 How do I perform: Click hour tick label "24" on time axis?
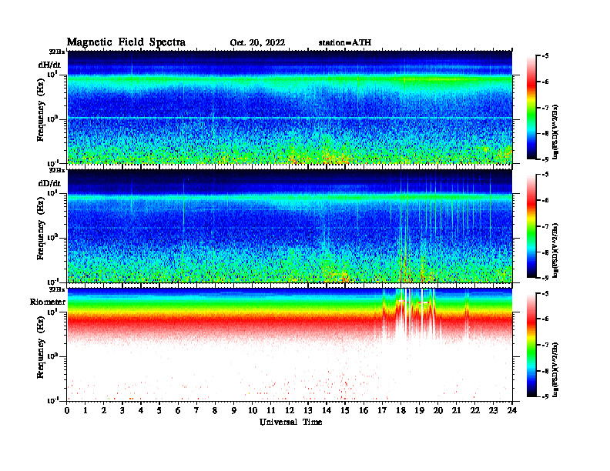click(512, 411)
